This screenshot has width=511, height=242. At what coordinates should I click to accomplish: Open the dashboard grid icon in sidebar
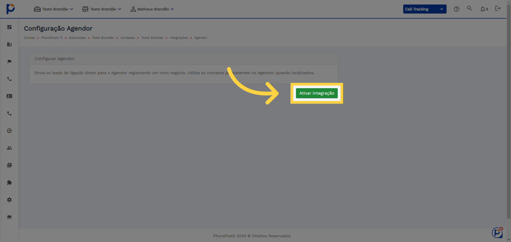pos(9,27)
